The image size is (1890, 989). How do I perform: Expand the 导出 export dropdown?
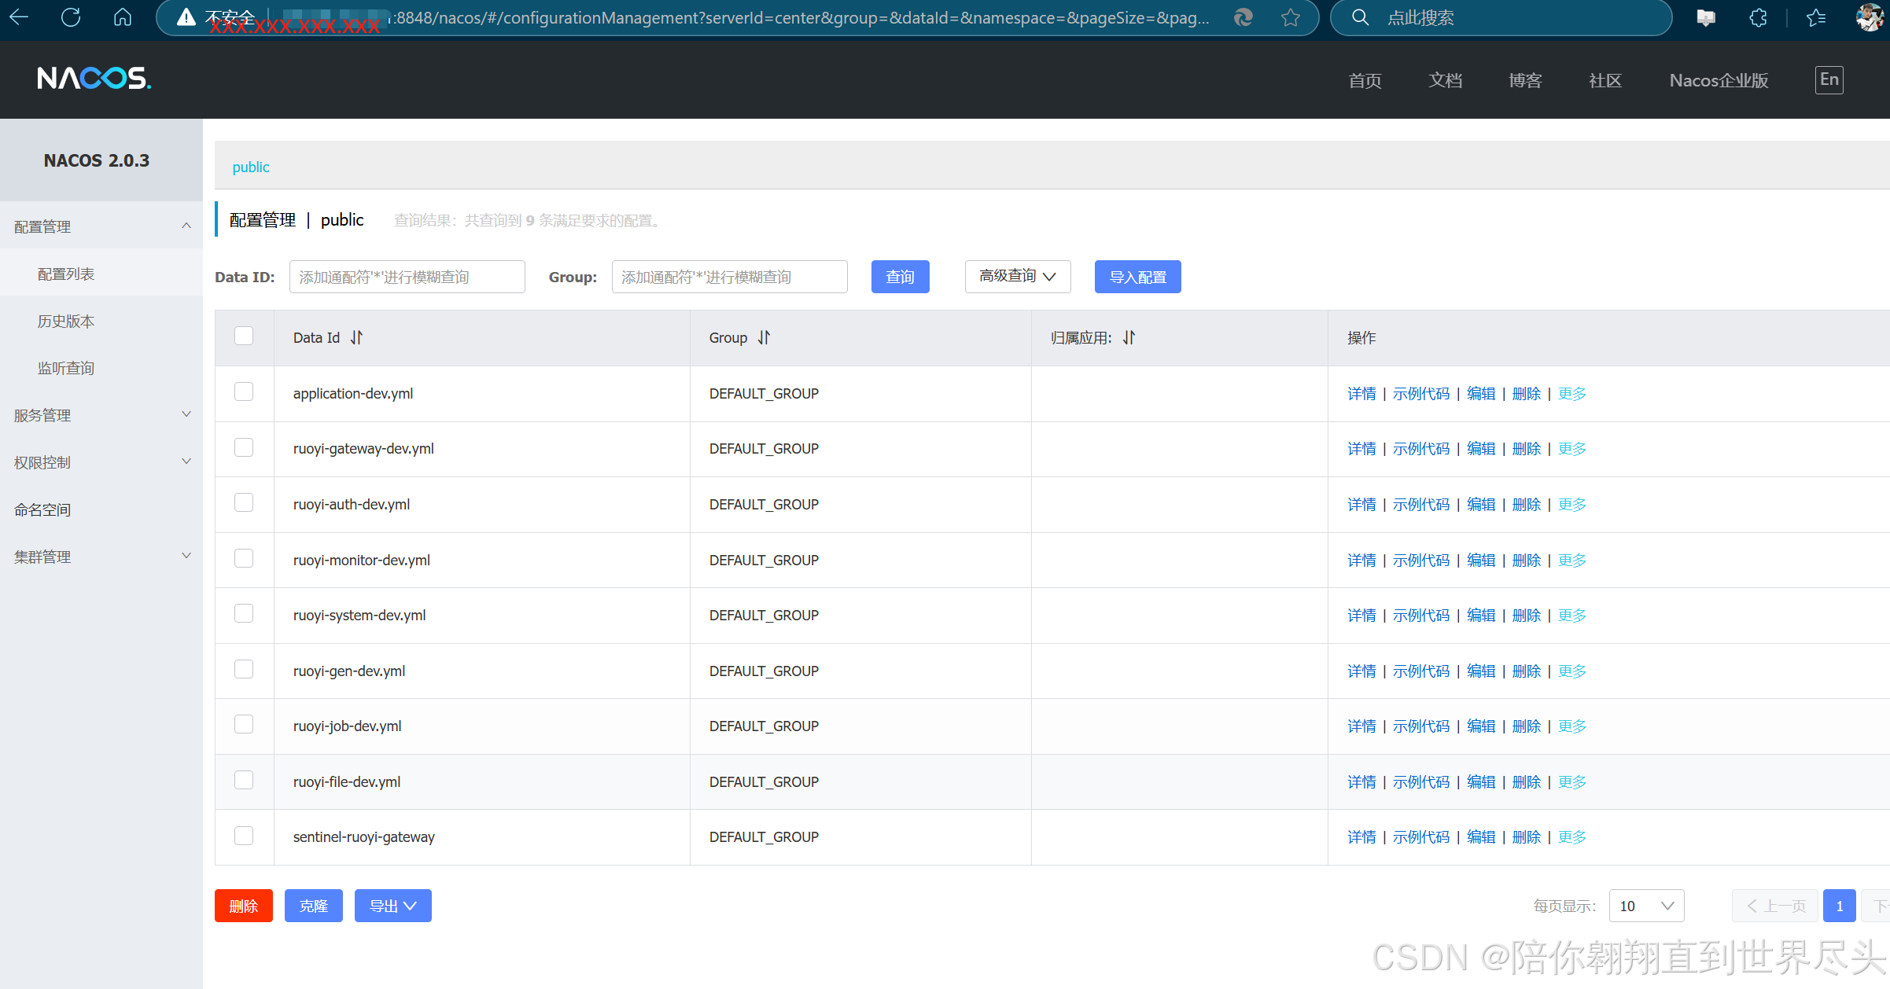[392, 906]
